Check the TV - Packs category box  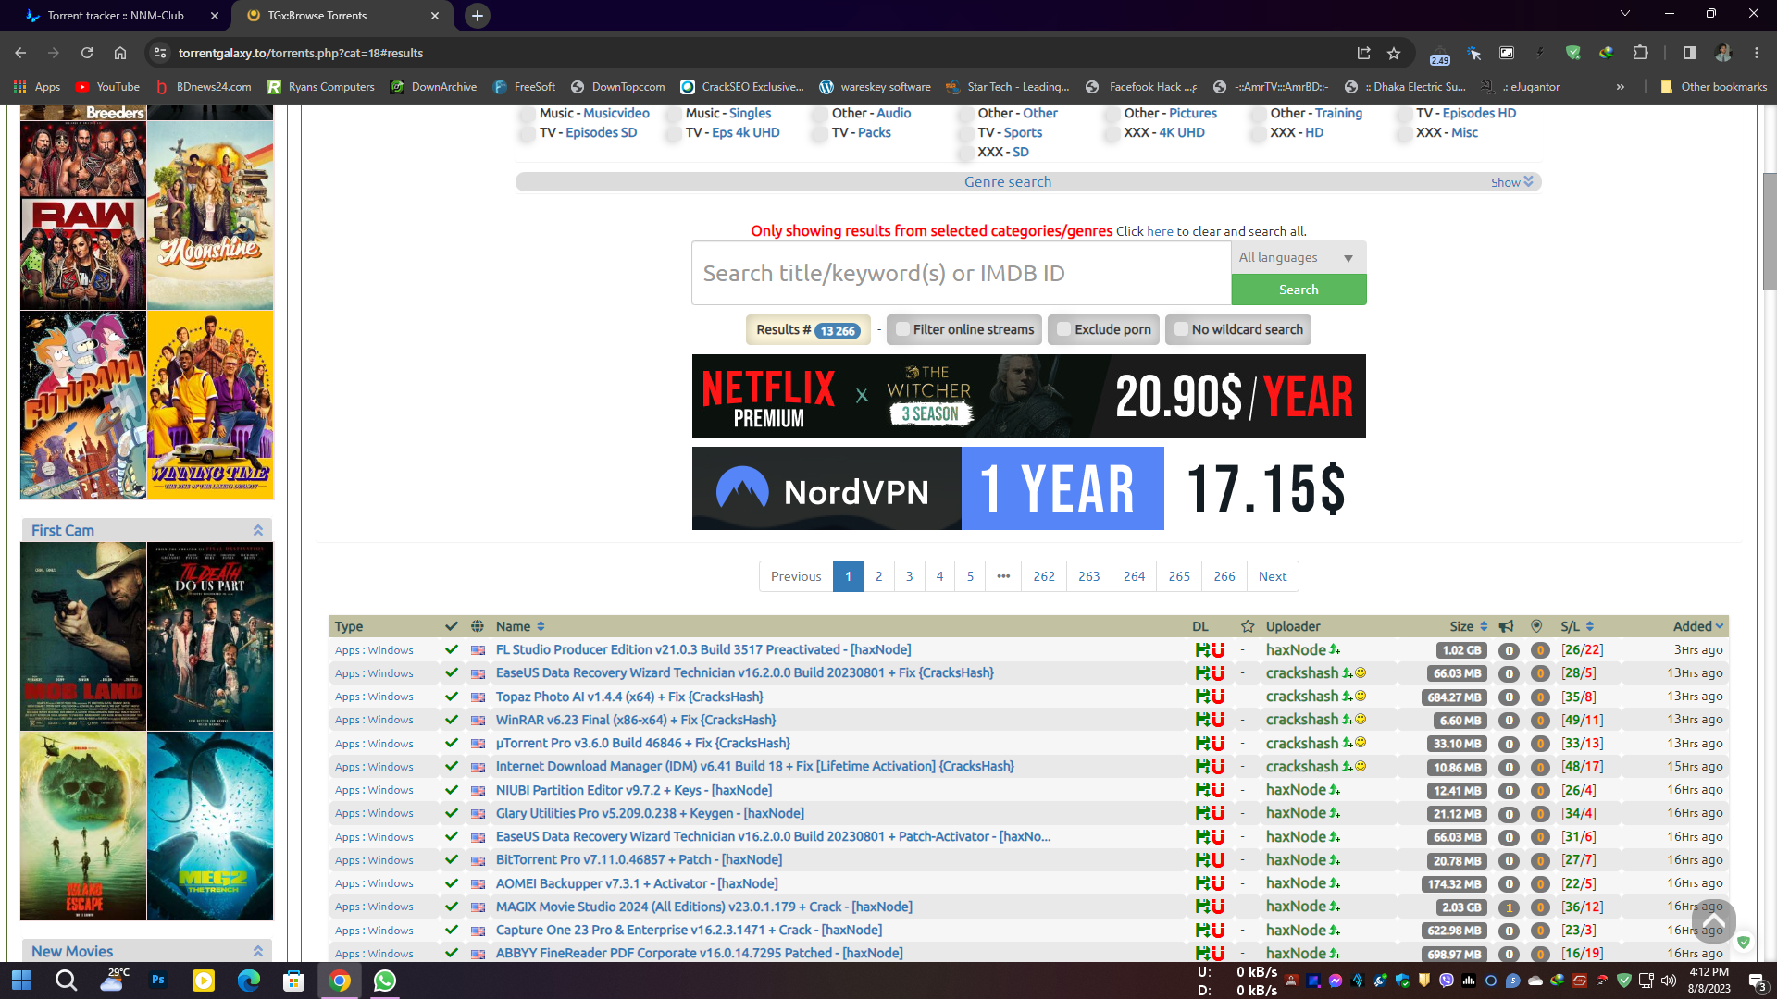(x=818, y=133)
